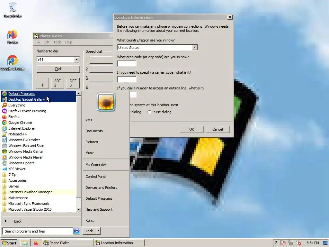Expand the 7-Zip folder
This screenshot has width=329, height=247.
tap(39, 175)
